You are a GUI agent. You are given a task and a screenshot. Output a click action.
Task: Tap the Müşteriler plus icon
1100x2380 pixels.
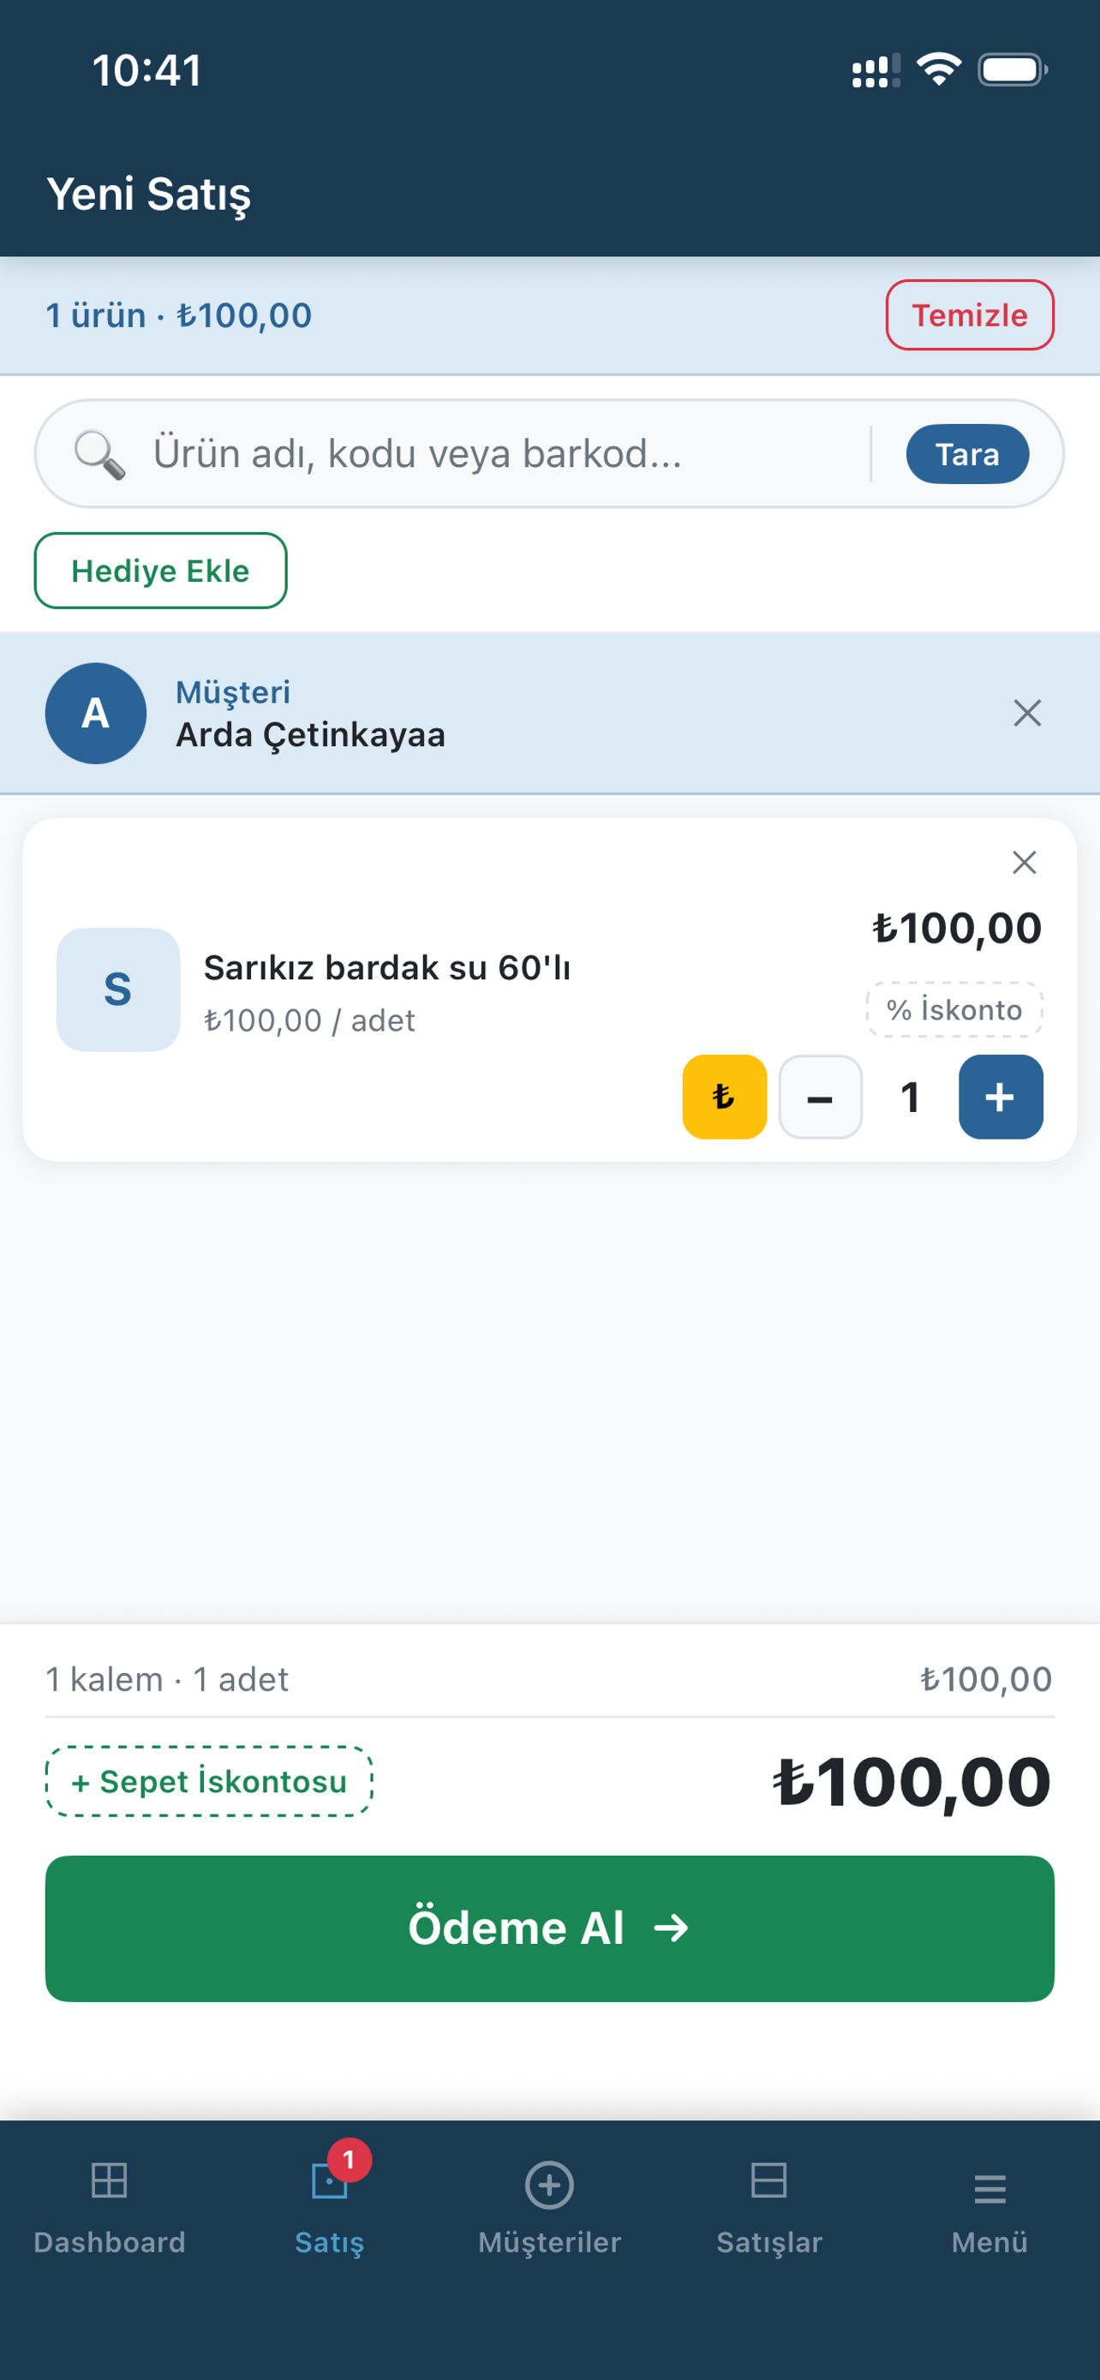pos(549,2184)
